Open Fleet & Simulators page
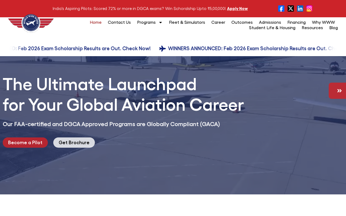Screen dimensions: 346x216 [187, 22]
